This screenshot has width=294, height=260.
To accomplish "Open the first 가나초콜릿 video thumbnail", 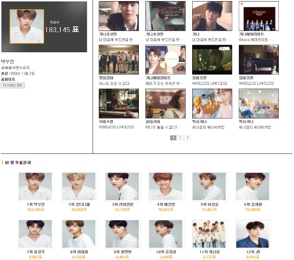I will coord(119,16).
